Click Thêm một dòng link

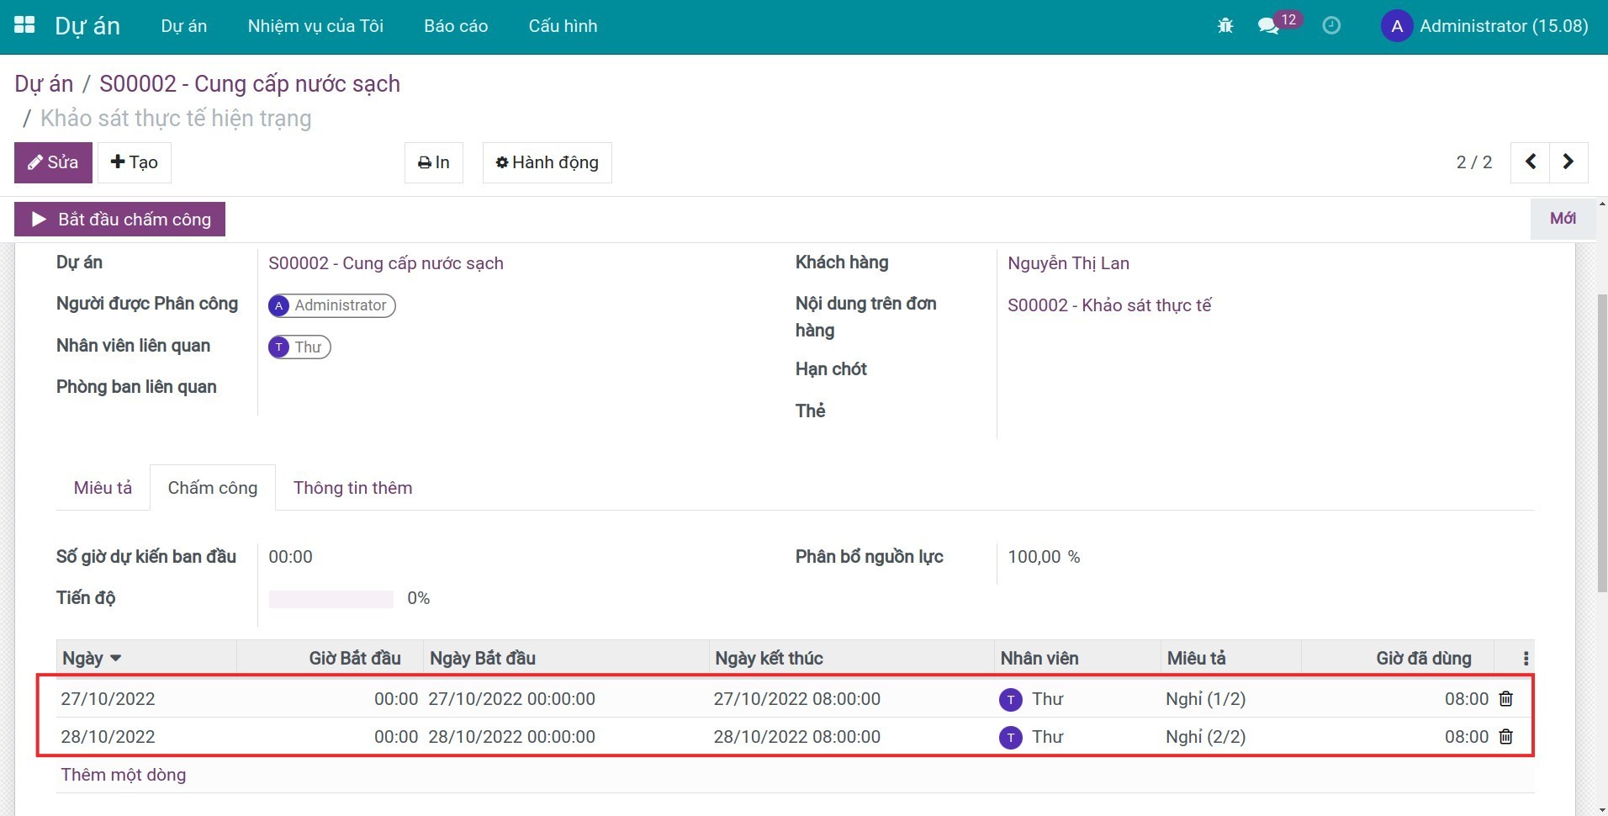click(124, 775)
